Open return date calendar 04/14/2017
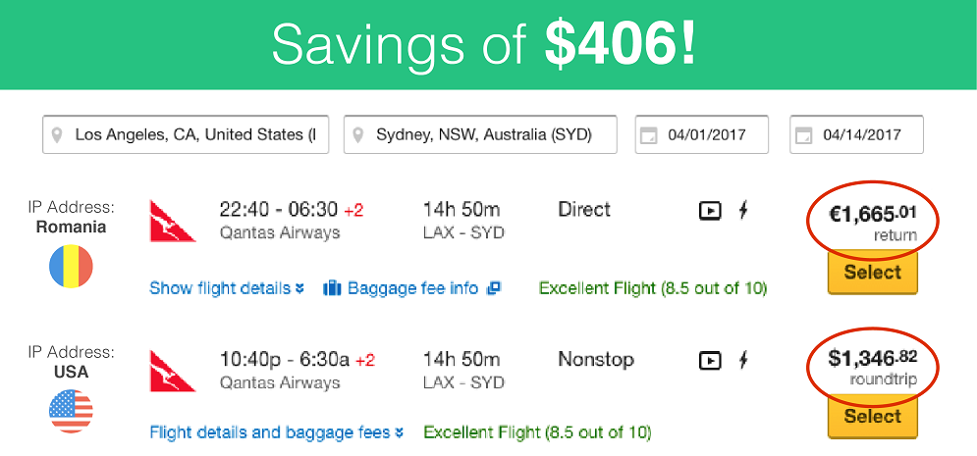Image resolution: width=977 pixels, height=456 pixels. click(x=802, y=135)
